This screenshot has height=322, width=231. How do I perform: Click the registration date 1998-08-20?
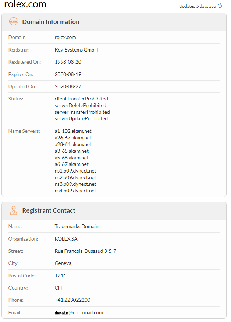click(x=68, y=62)
